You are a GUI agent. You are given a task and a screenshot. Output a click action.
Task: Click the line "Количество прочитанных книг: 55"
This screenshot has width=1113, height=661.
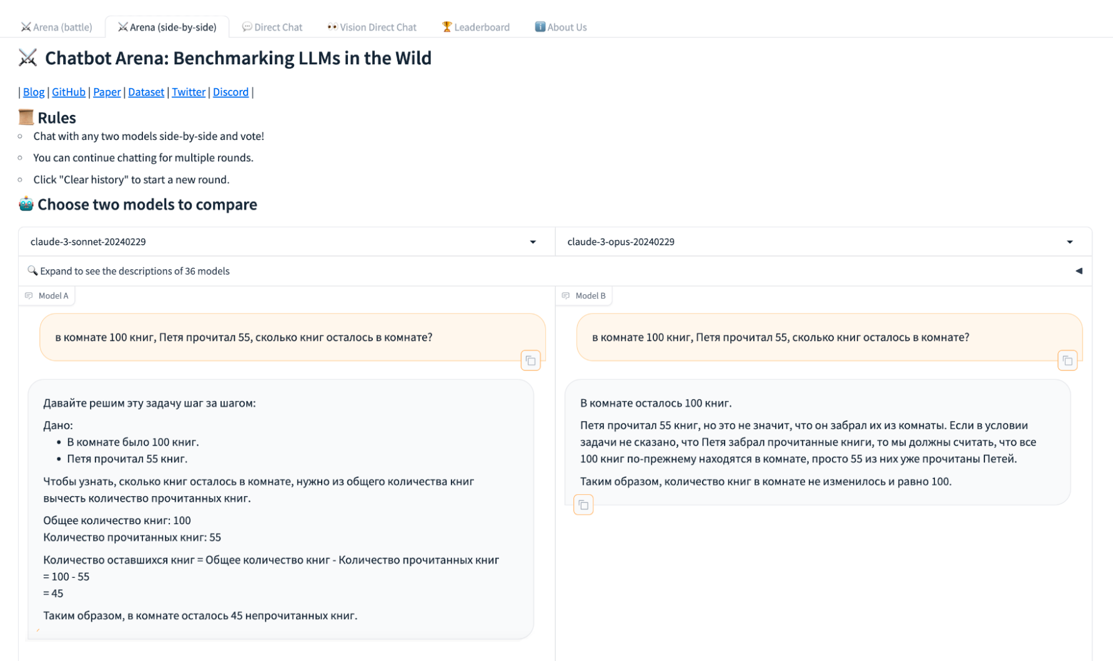pos(132,538)
